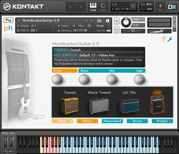Viewport: 179px width, 154px height.
Task: Select the Black Tweed amp
Action: click(x=99, y=106)
